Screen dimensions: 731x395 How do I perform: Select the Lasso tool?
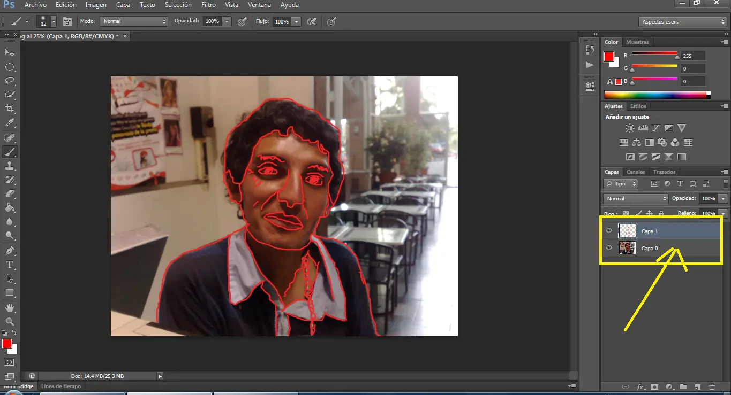pos(10,81)
